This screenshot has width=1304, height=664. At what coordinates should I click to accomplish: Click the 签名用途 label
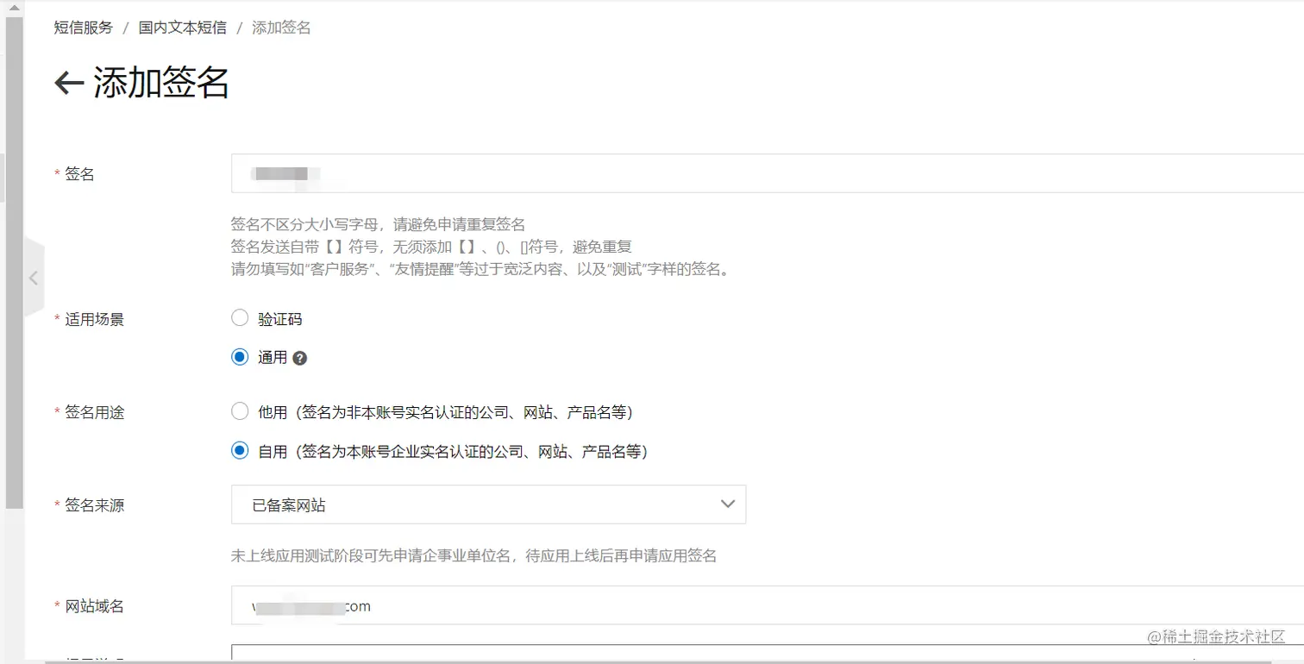point(95,412)
